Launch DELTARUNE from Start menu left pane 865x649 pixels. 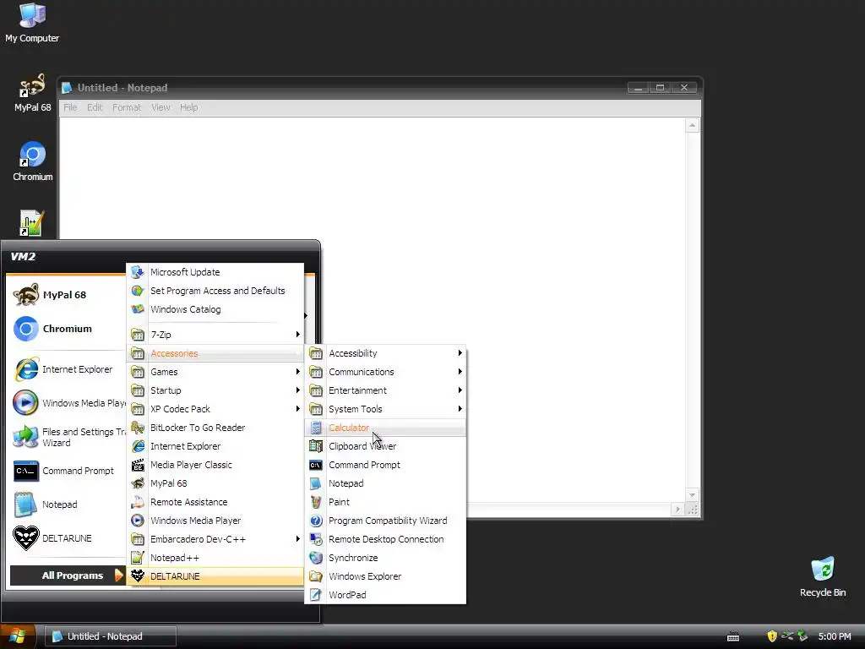click(x=68, y=538)
